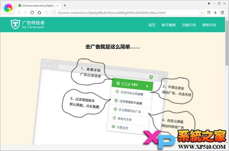
Task: Click the vertical page scrollbar
Action: pyautogui.click(x=227, y=43)
